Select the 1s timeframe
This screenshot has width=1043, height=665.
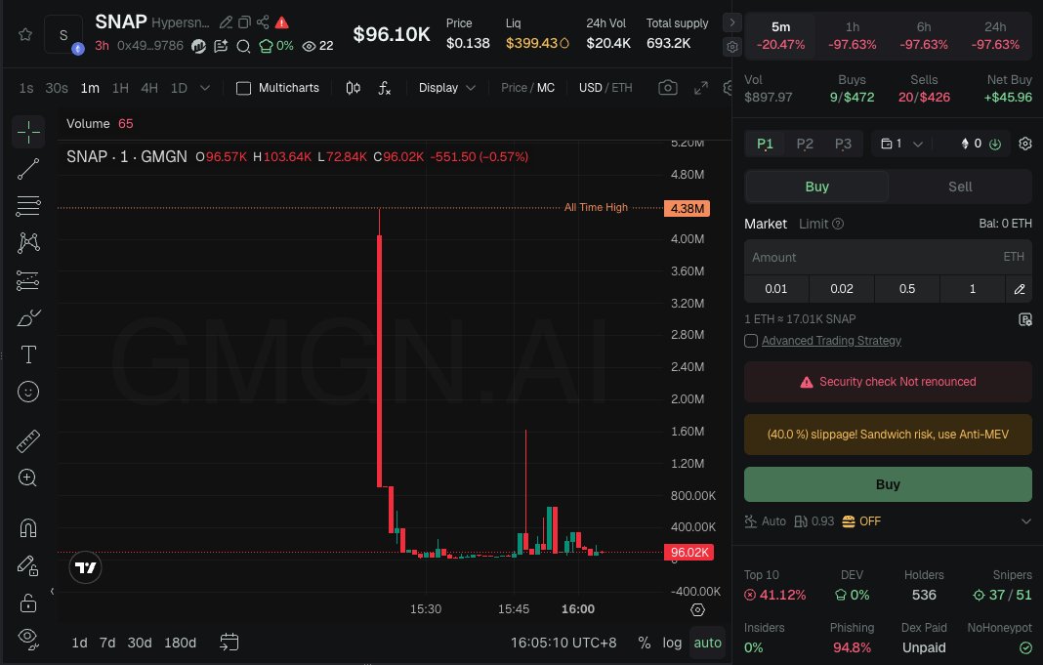point(26,88)
